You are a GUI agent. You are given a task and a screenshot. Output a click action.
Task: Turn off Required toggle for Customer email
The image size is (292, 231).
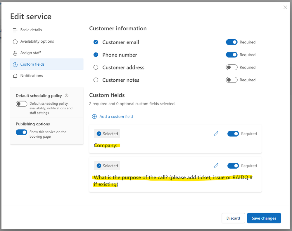[x=231, y=42]
